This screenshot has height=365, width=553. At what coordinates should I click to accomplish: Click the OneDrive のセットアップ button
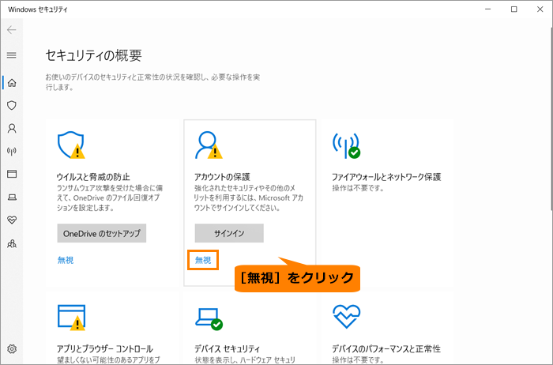point(102,233)
